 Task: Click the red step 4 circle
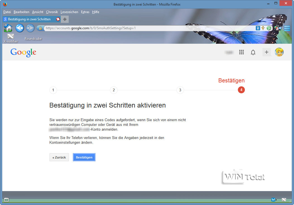pyautogui.click(x=241, y=90)
